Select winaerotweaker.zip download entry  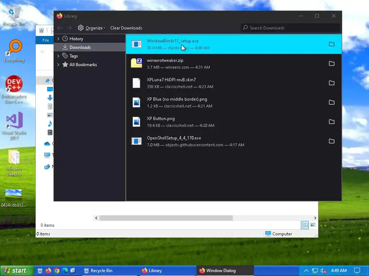[x=234, y=64]
